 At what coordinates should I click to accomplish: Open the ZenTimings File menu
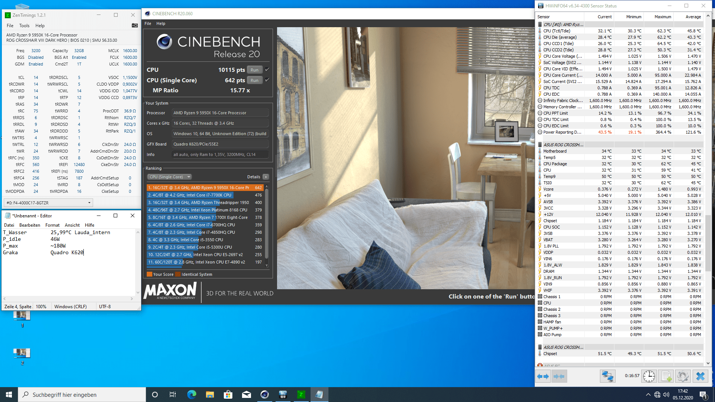pos(10,26)
